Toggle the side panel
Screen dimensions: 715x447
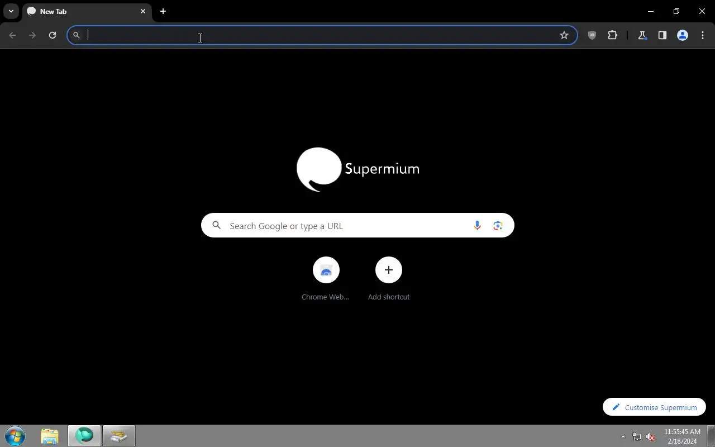(662, 35)
